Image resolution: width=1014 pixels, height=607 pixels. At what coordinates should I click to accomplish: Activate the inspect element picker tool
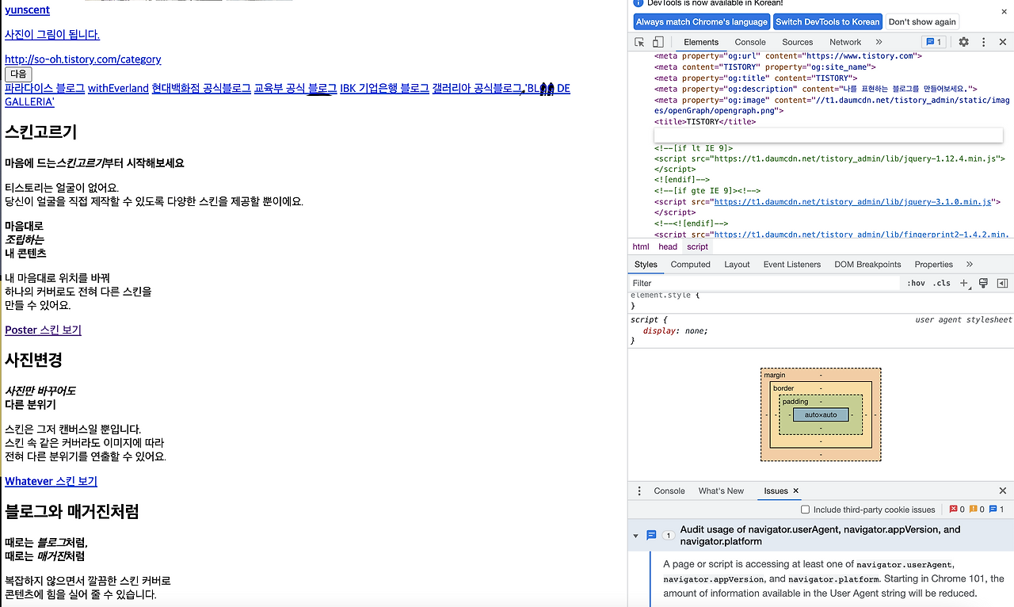pos(639,42)
